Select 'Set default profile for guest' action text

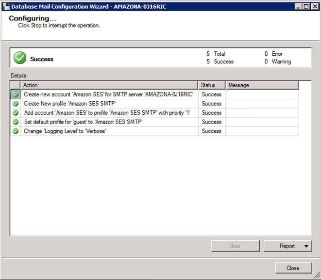click(84, 122)
